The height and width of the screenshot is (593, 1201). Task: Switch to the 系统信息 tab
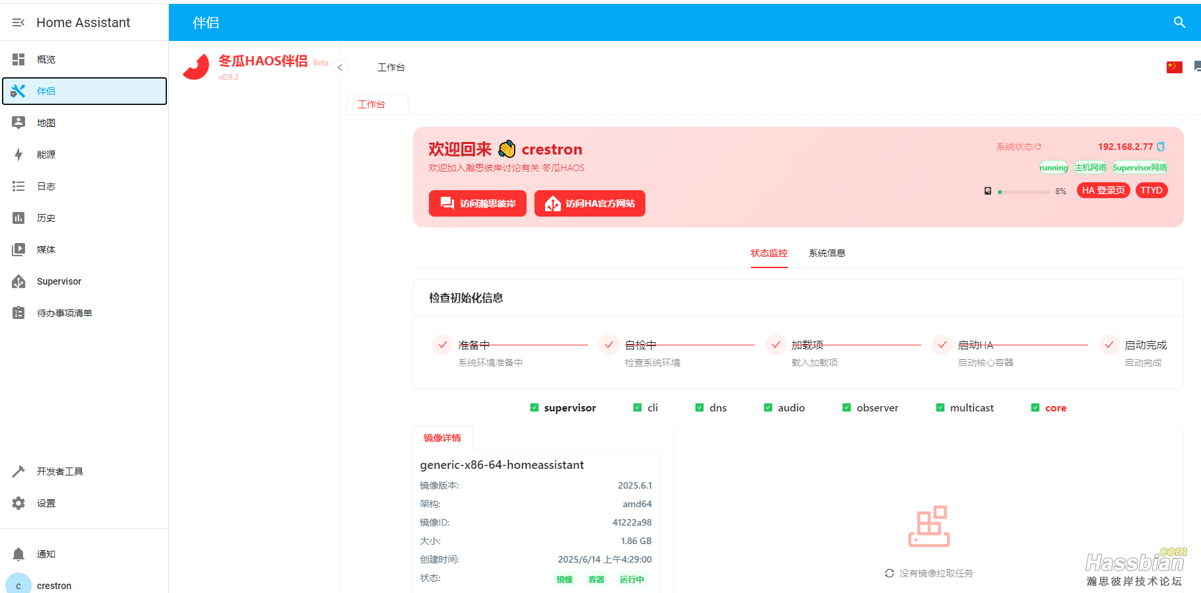[827, 254]
